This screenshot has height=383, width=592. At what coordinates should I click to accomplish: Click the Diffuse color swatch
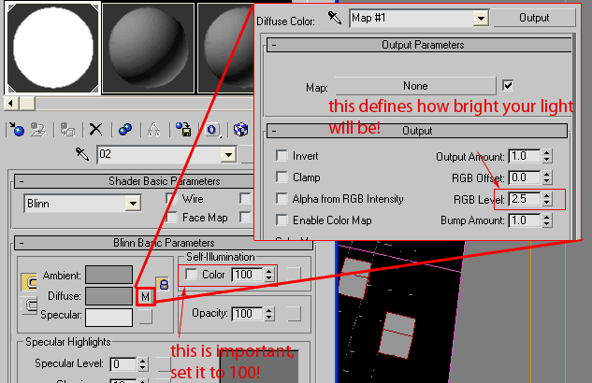click(108, 296)
